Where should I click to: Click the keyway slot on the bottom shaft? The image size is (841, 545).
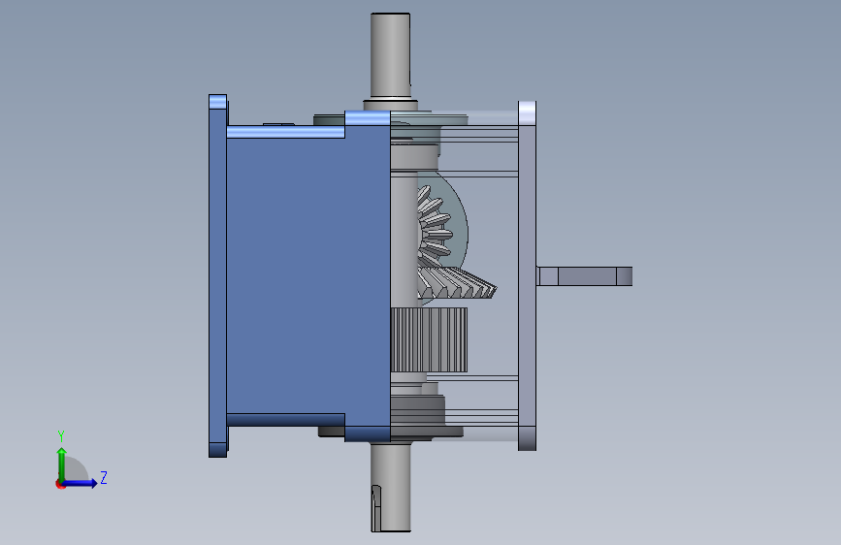pos(376,508)
